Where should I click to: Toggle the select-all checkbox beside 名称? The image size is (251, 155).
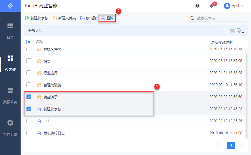(29, 42)
